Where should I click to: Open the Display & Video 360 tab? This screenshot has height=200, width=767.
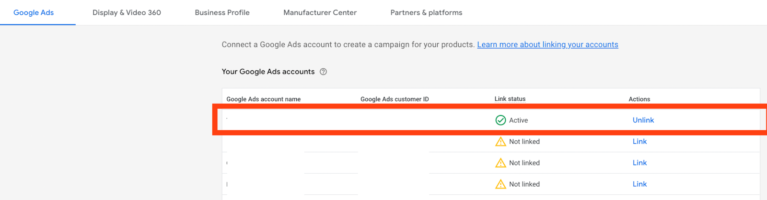click(x=127, y=12)
